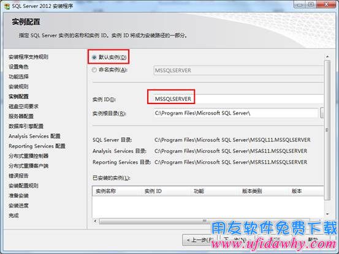The height and width of the screenshot is (254, 339).
Task: Click the vertical scrollbar down arrow
Action: point(327,214)
